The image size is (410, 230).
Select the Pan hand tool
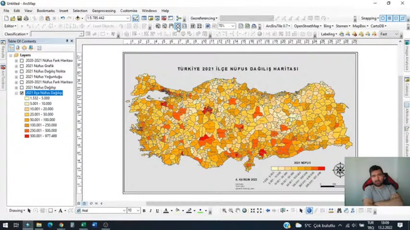[238, 211]
